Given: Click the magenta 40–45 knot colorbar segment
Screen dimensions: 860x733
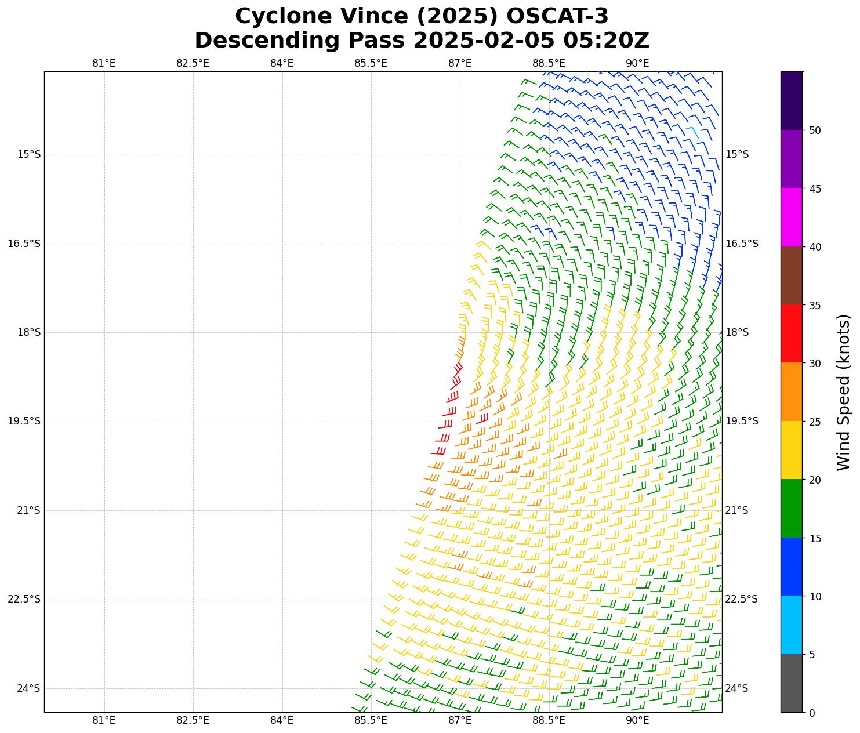Looking at the screenshot, I should [x=791, y=217].
